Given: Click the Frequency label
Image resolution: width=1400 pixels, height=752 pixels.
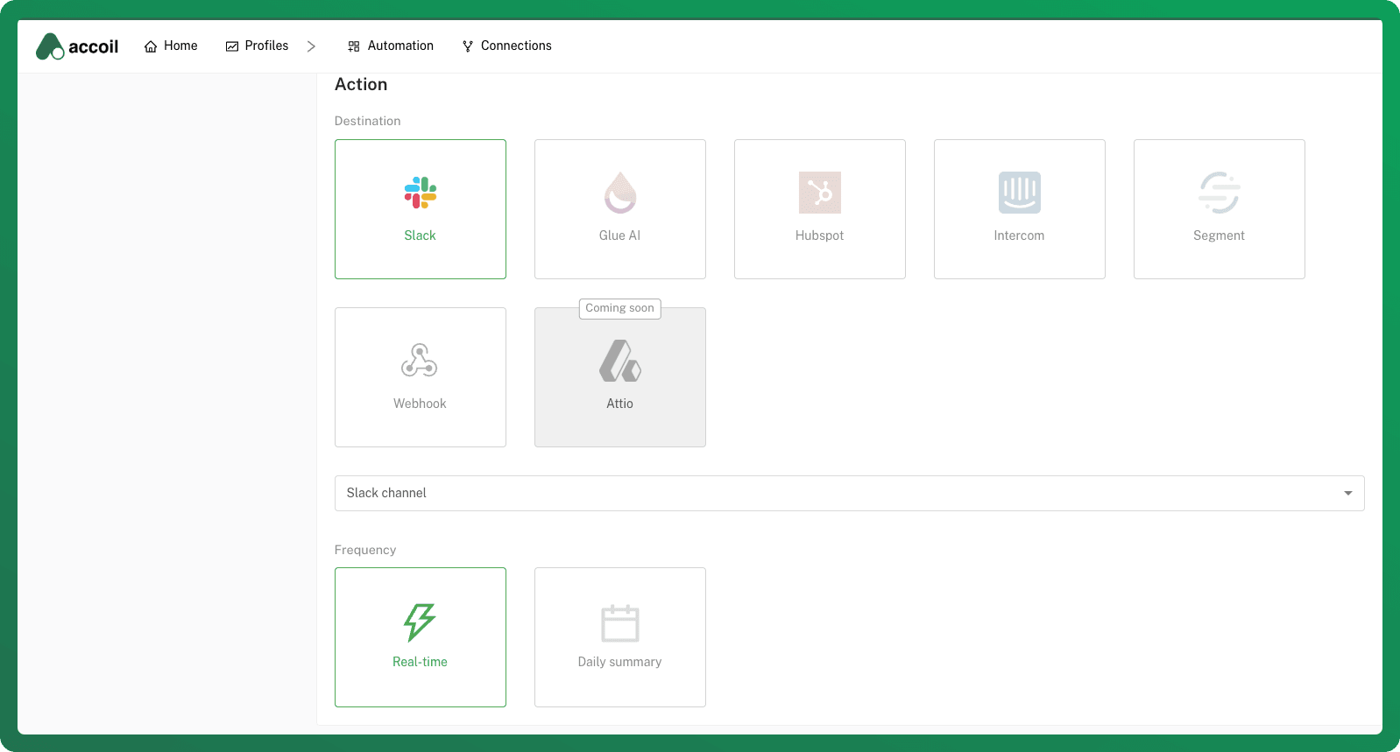Looking at the screenshot, I should pos(365,550).
